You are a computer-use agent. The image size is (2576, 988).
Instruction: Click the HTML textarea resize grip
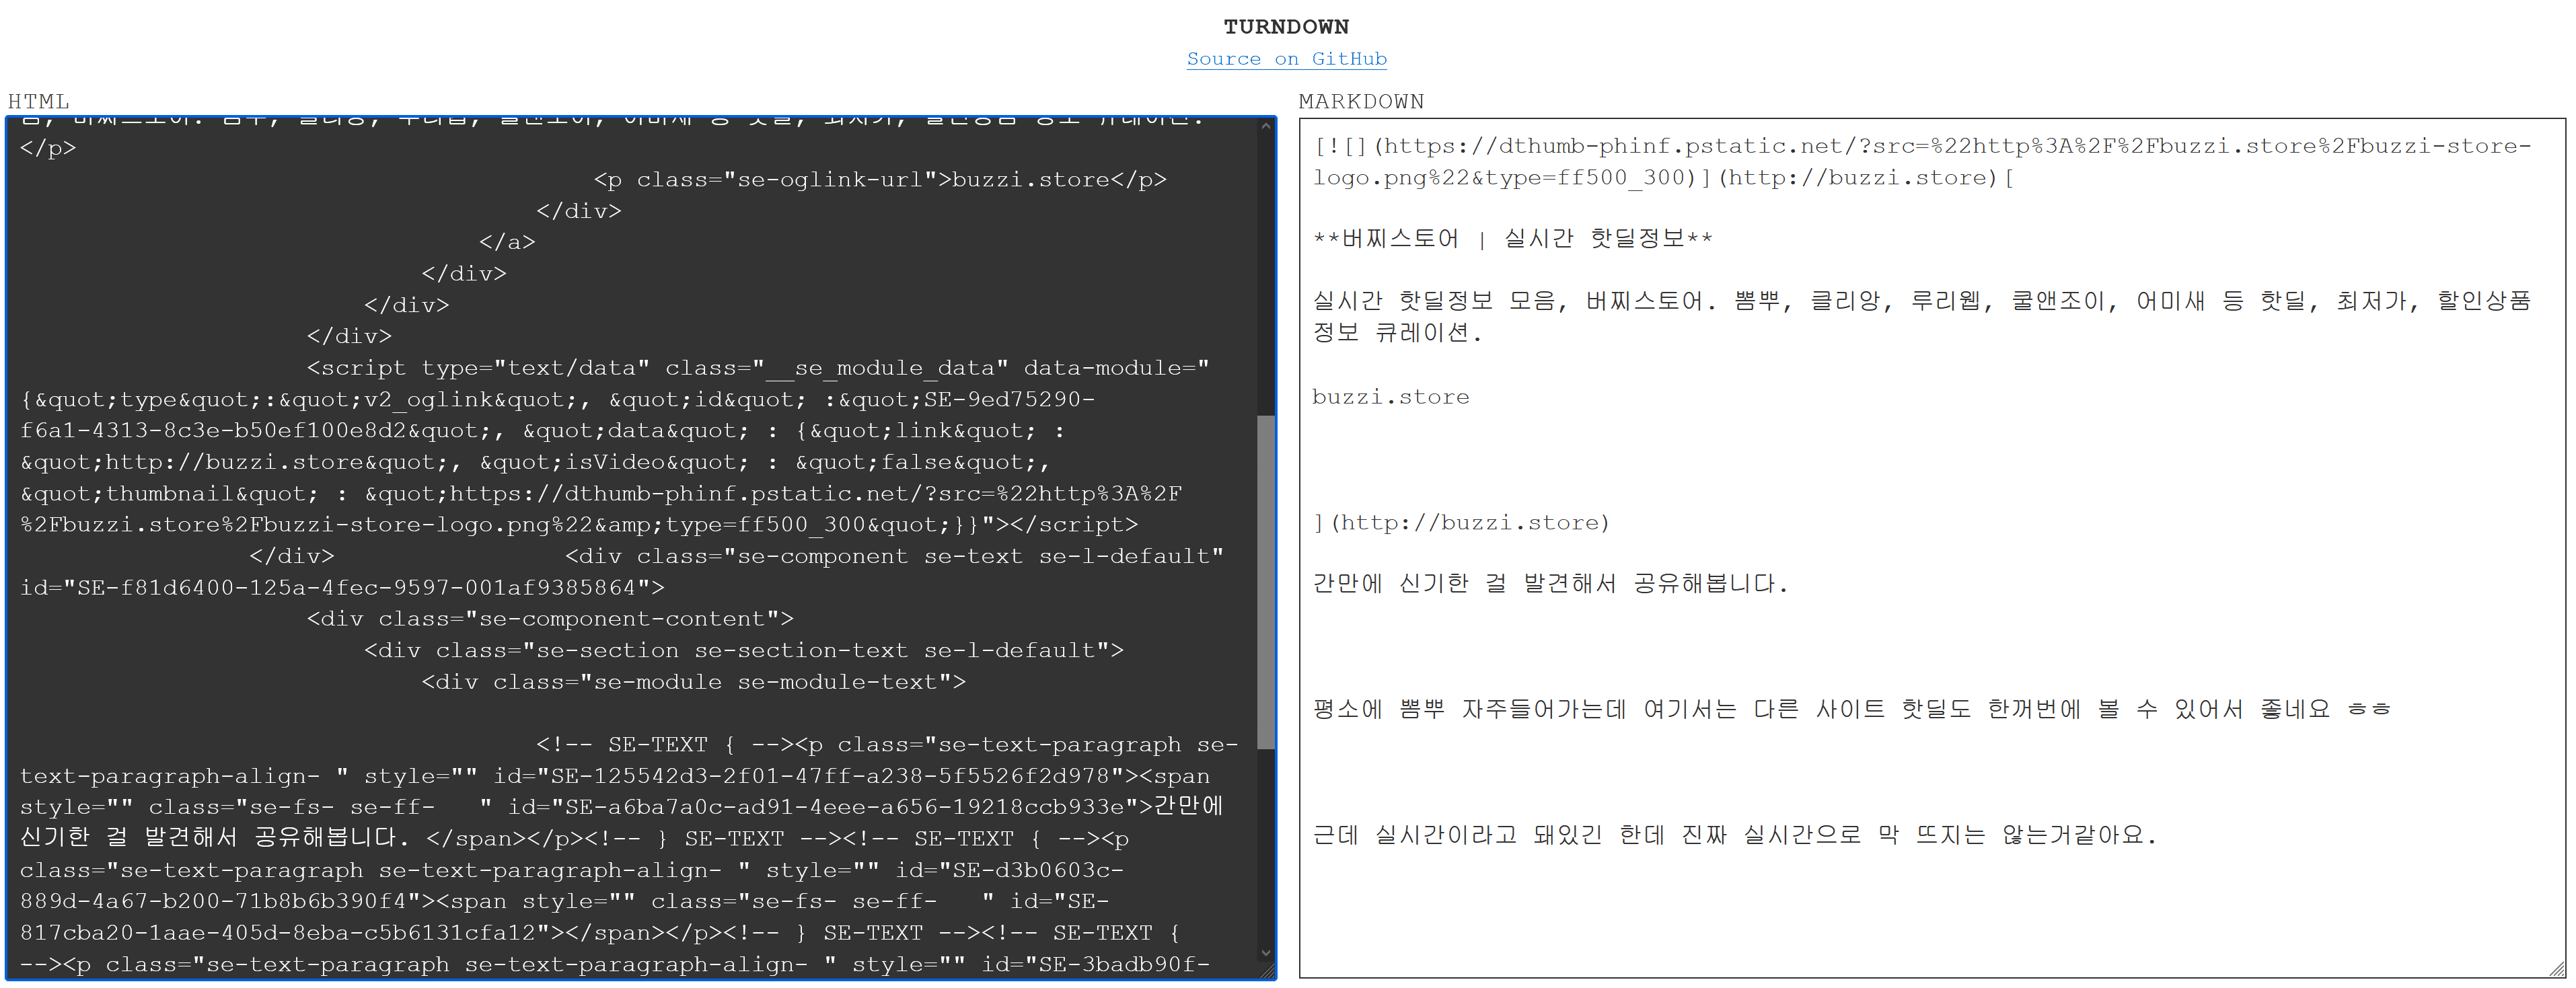1267,970
